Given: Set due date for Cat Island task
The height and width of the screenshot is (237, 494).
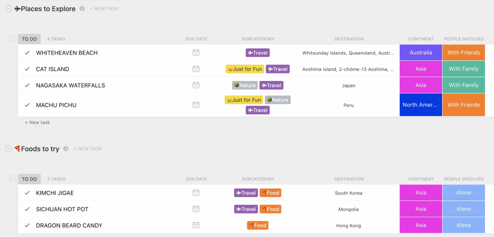Looking at the screenshot, I should (x=196, y=69).
